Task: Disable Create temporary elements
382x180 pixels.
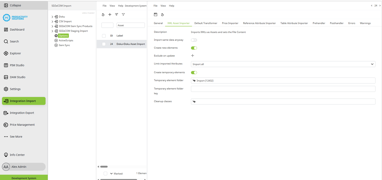Action: (x=194, y=73)
